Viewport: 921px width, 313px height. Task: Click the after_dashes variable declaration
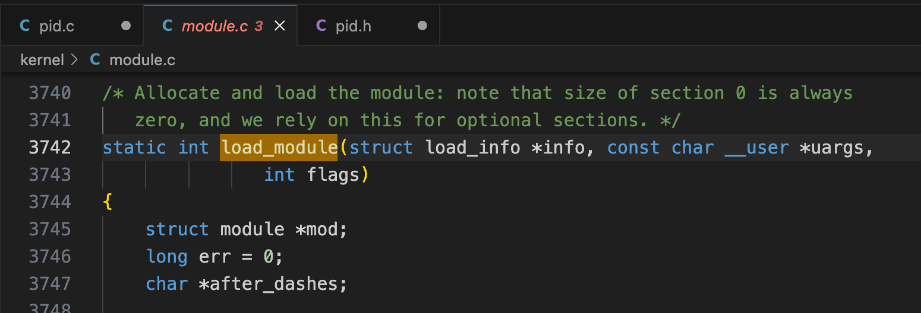(272, 283)
